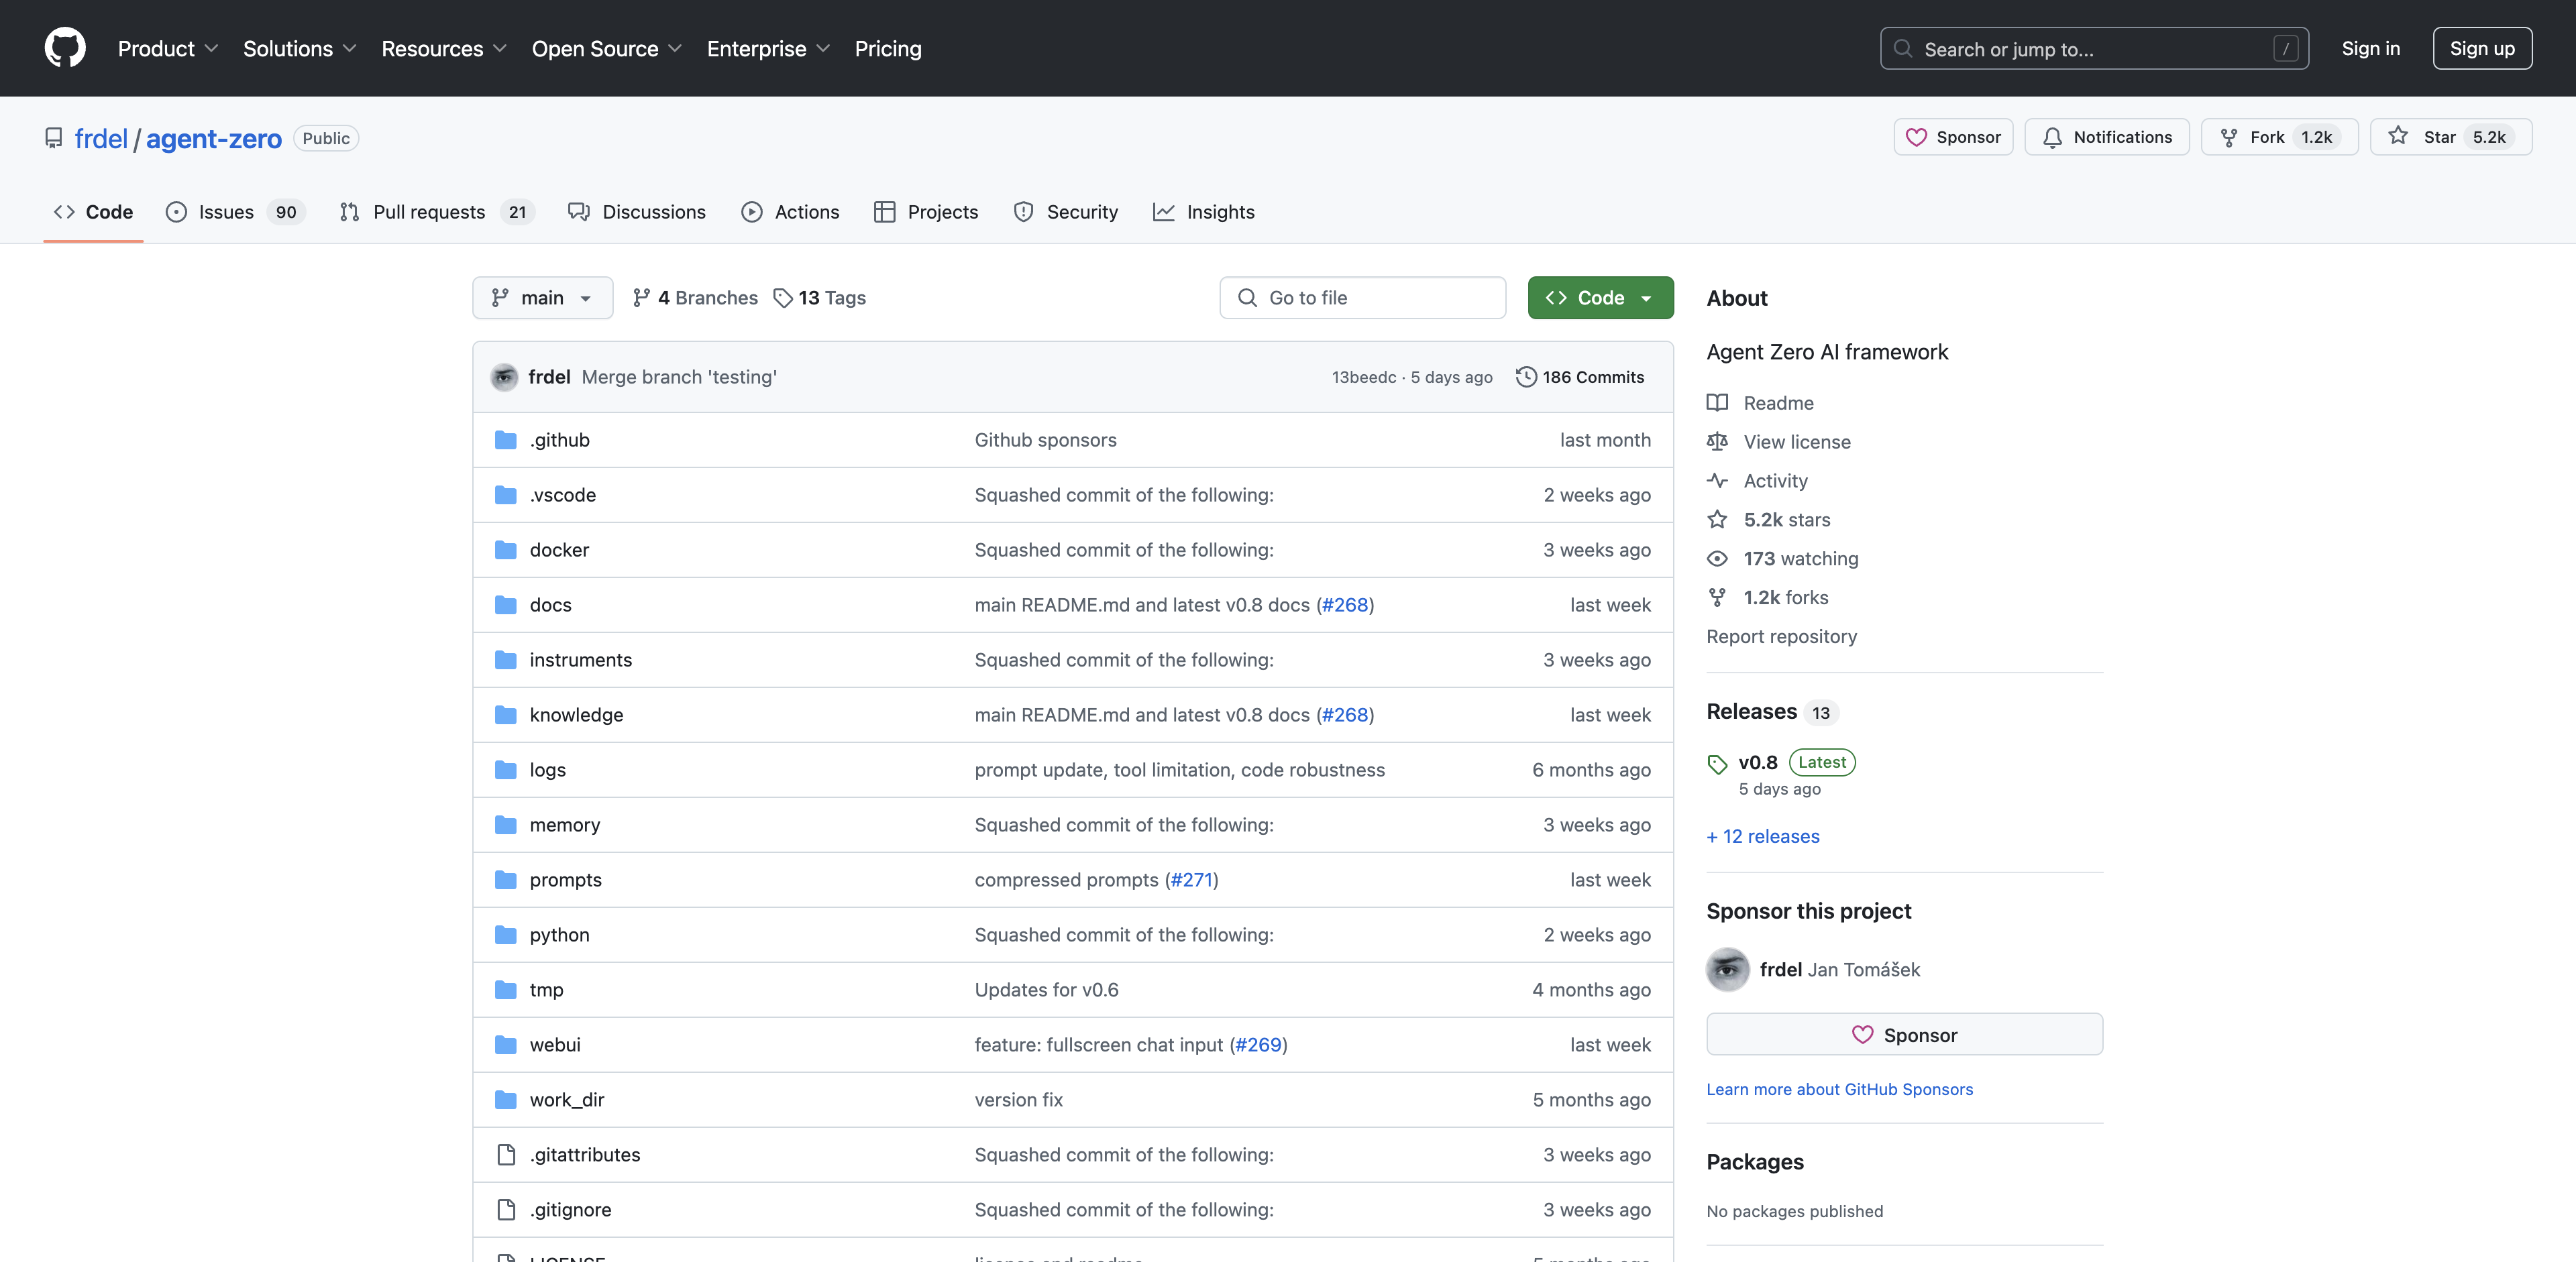This screenshot has width=2576, height=1262.
Task: Click the Sign up button
Action: pyautogui.click(x=2482, y=48)
